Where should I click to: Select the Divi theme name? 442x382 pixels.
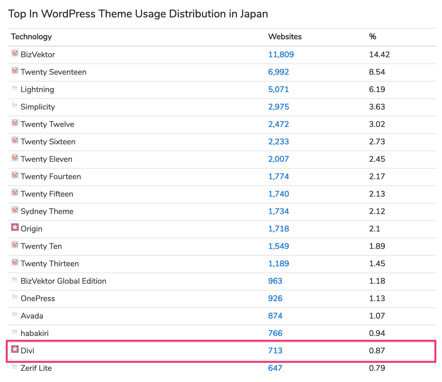pyautogui.click(x=27, y=351)
